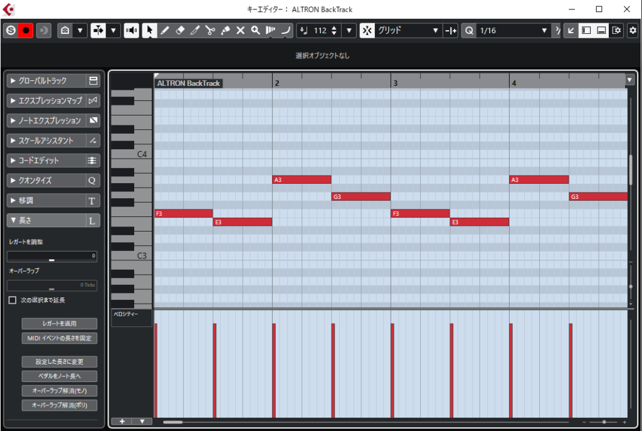
Task: Click the A3 note in bar 2
Action: click(302, 180)
